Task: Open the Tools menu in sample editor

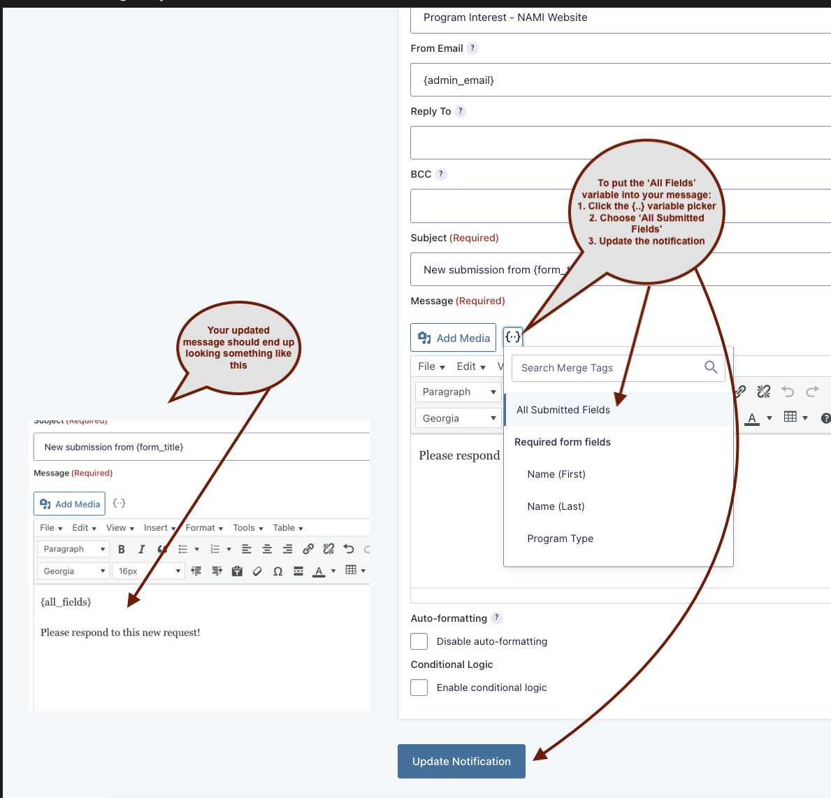Action: [x=248, y=528]
